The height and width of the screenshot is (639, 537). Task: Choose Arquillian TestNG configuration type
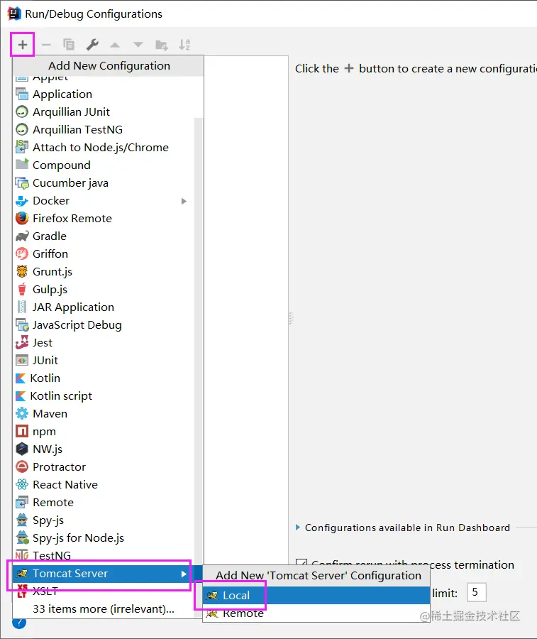point(104,130)
